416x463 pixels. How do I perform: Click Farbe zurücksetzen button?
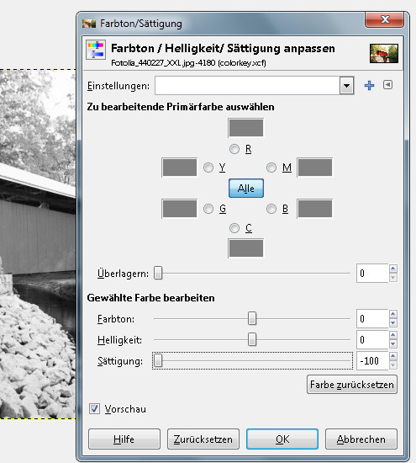pyautogui.click(x=352, y=385)
